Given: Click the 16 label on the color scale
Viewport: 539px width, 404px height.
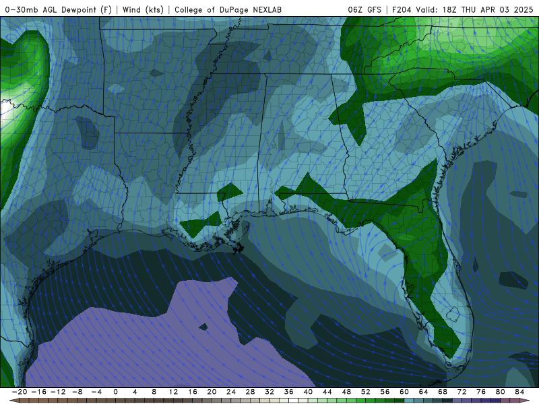Looking at the screenshot, I should pyautogui.click(x=193, y=392).
